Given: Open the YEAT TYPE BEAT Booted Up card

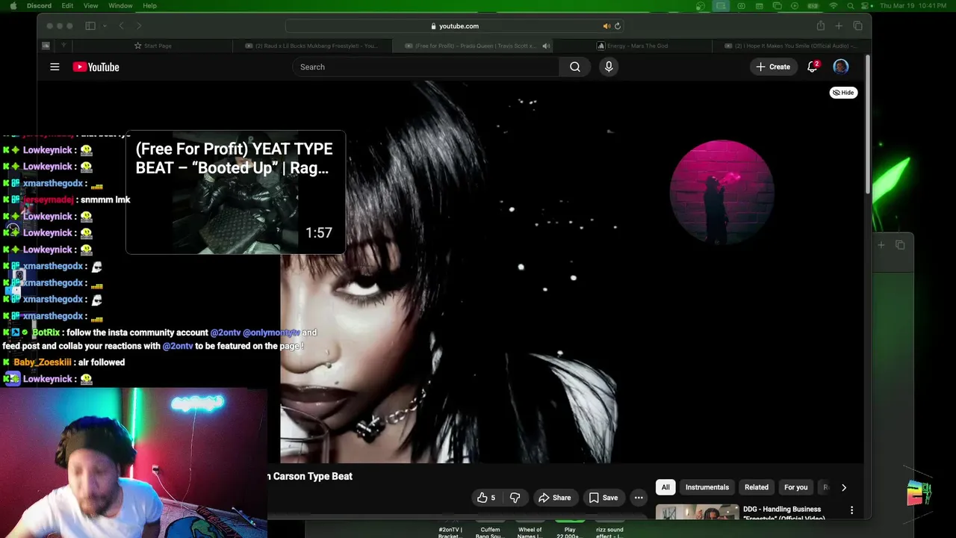Looking at the screenshot, I should (235, 193).
